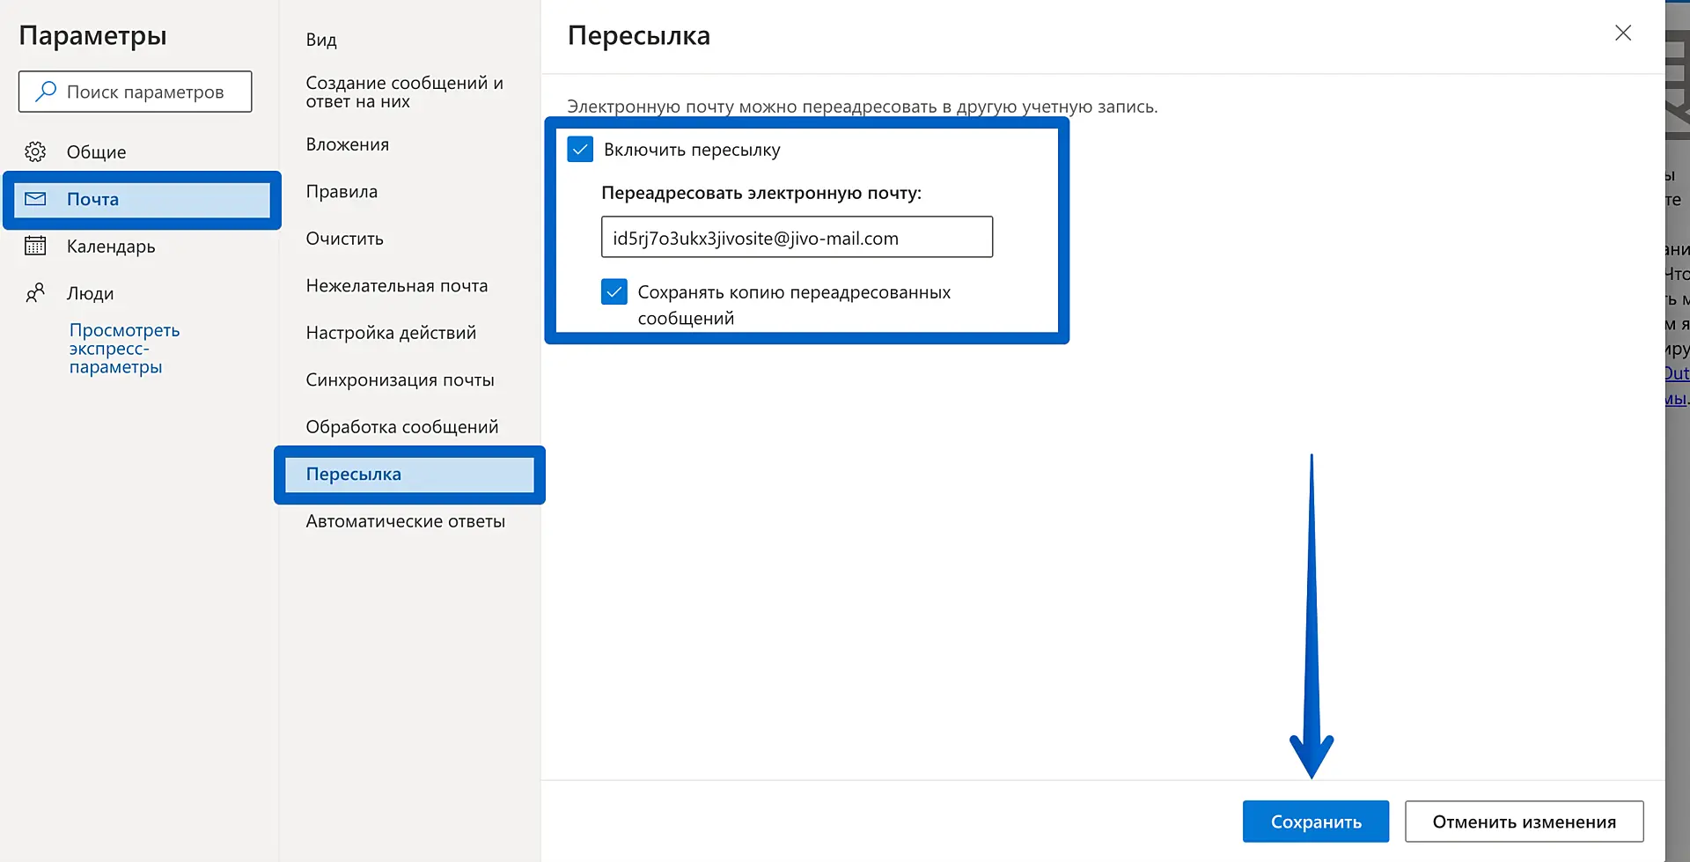
Task: Click the People icon in sidebar
Action: tap(35, 293)
